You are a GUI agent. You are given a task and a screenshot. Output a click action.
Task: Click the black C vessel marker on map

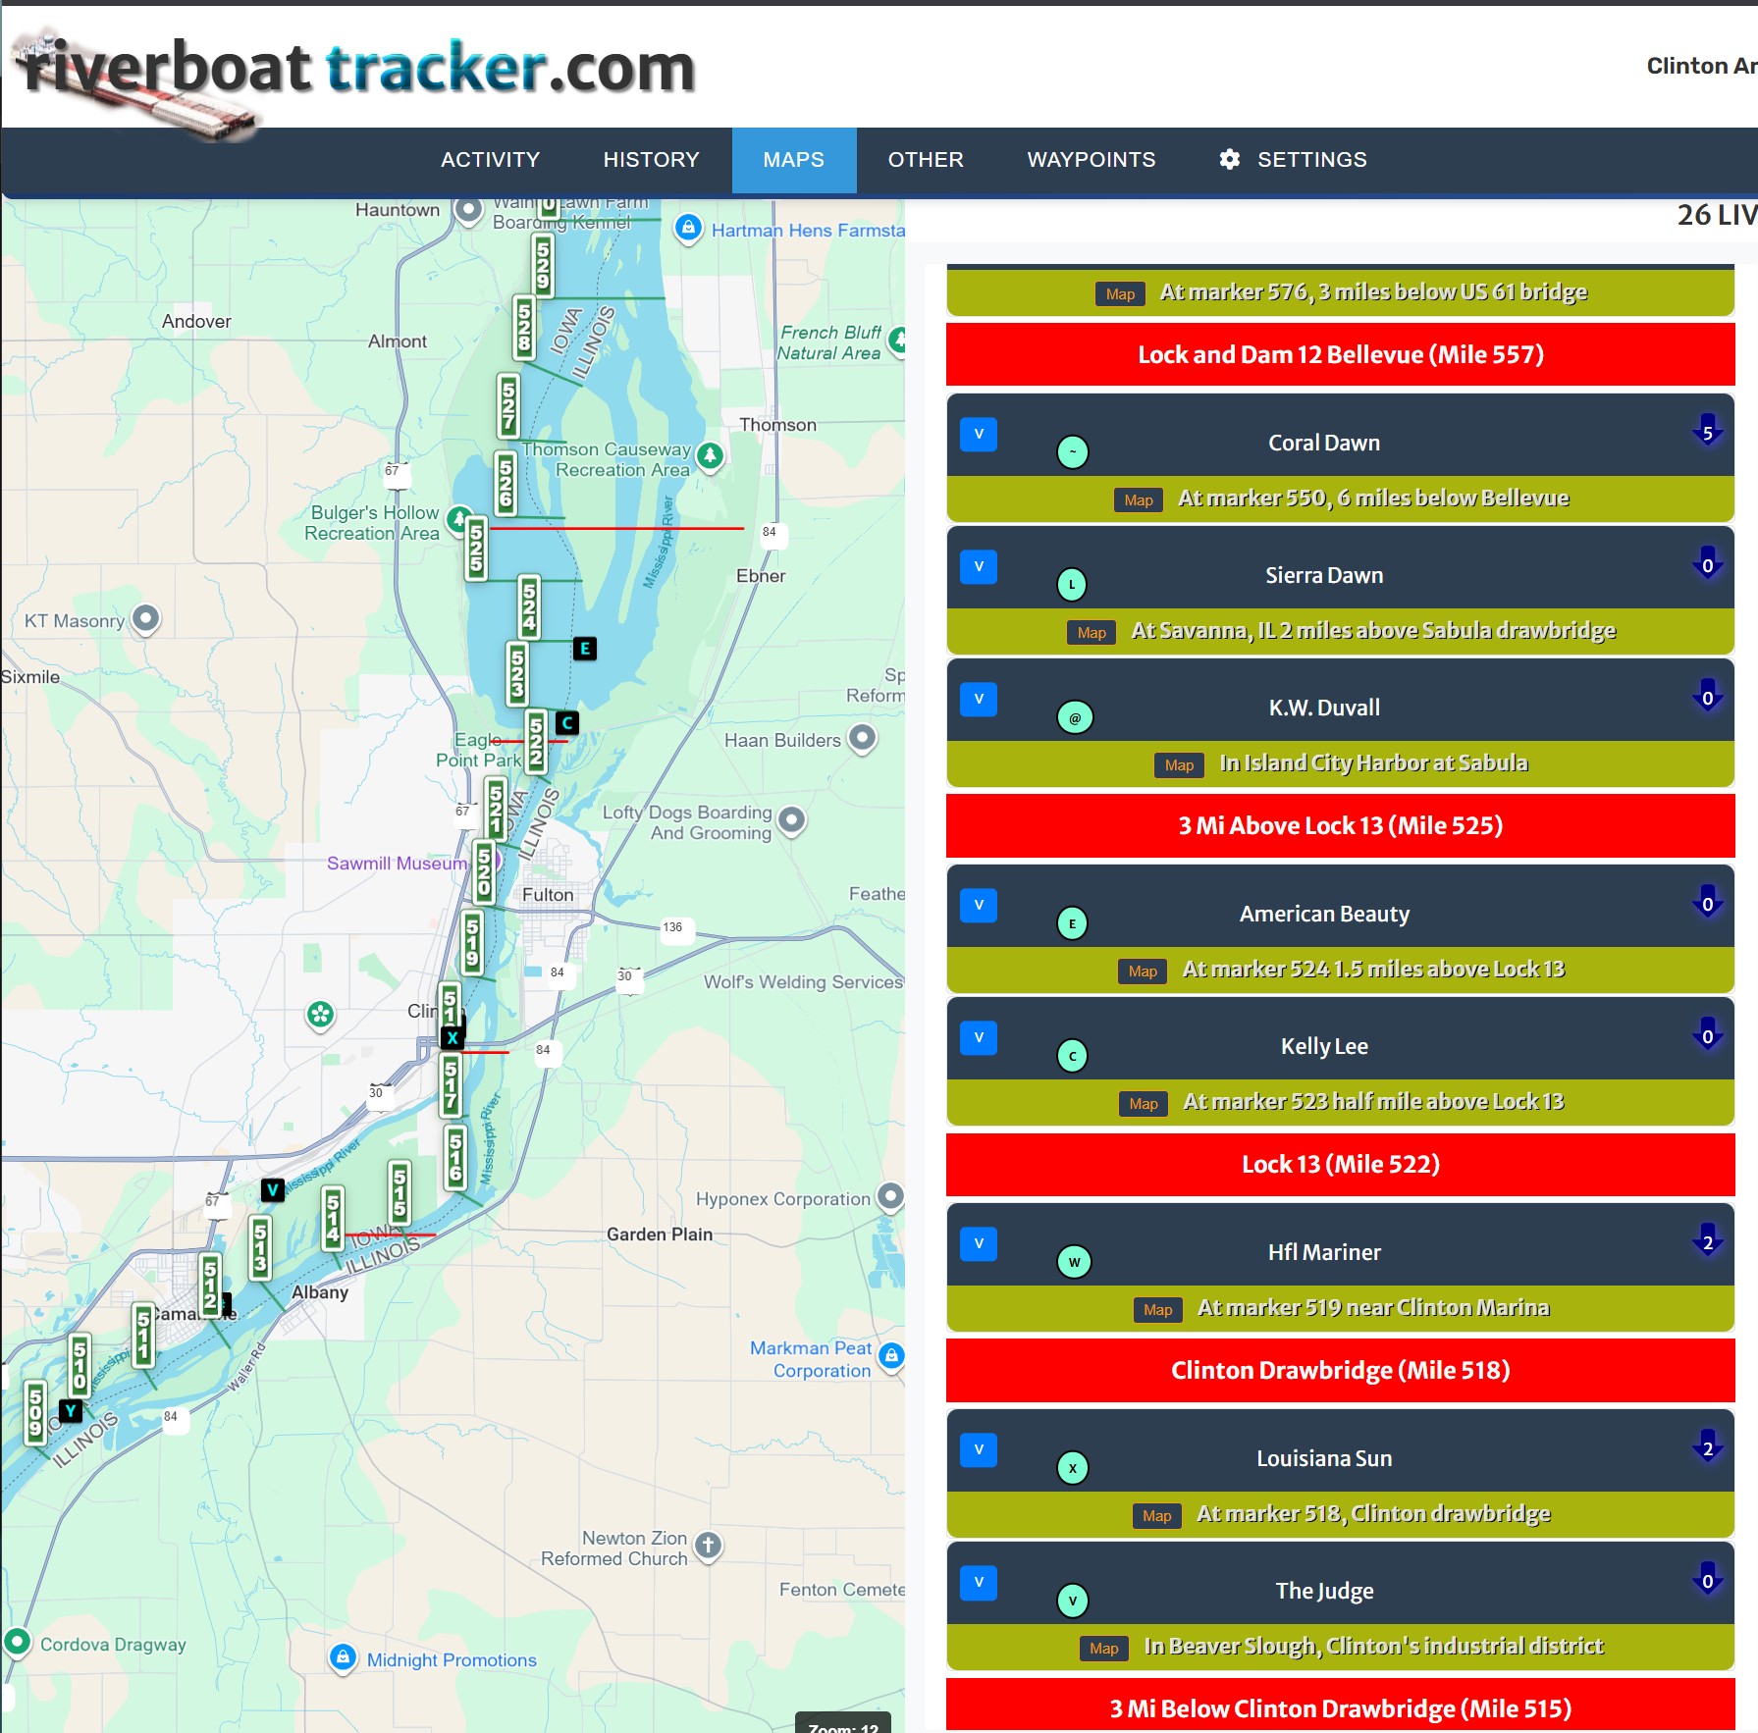point(566,723)
